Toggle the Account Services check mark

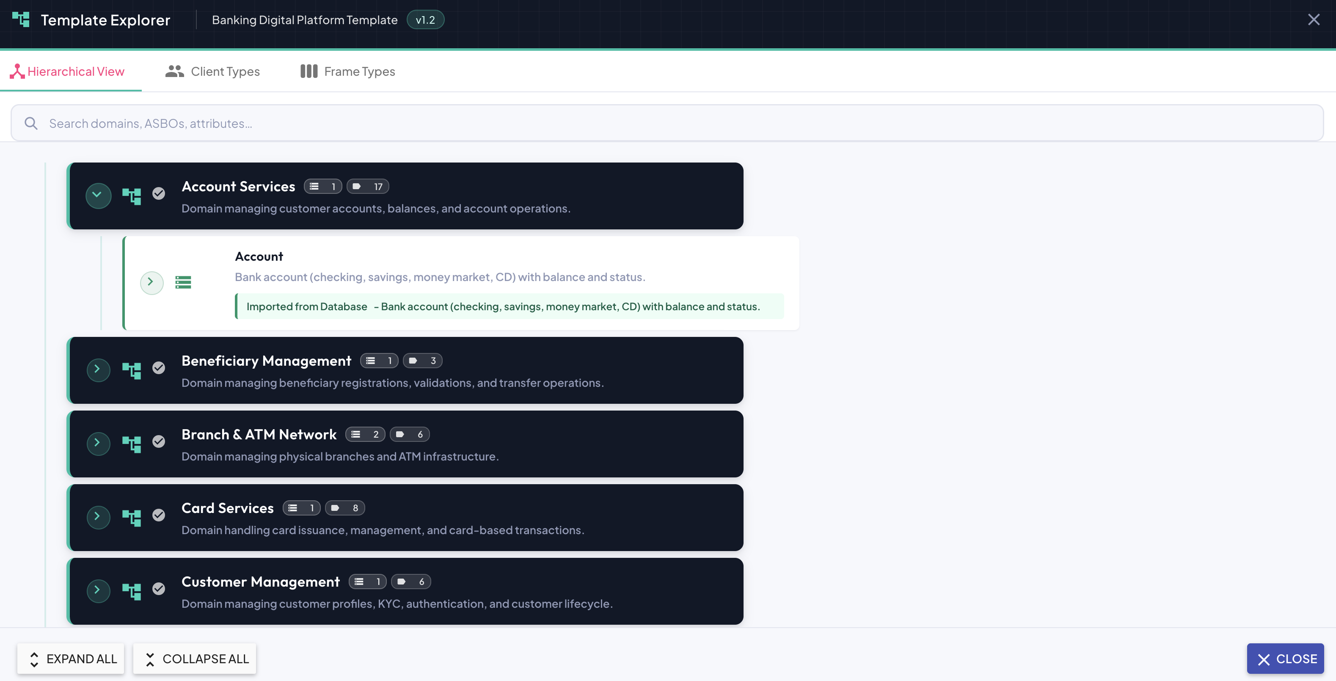159,193
